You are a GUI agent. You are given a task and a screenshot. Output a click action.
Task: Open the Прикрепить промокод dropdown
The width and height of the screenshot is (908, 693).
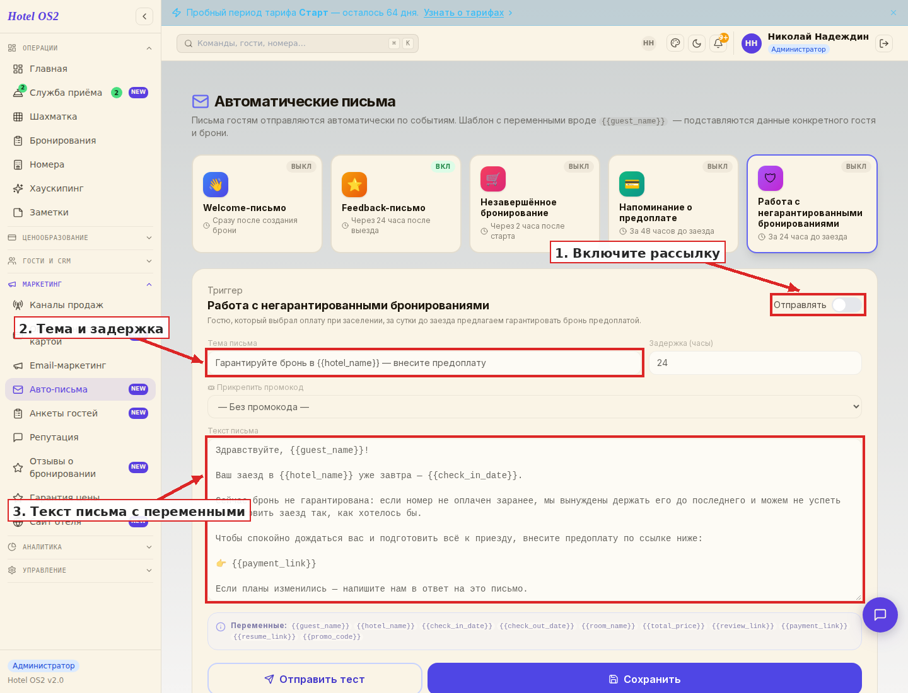point(535,406)
